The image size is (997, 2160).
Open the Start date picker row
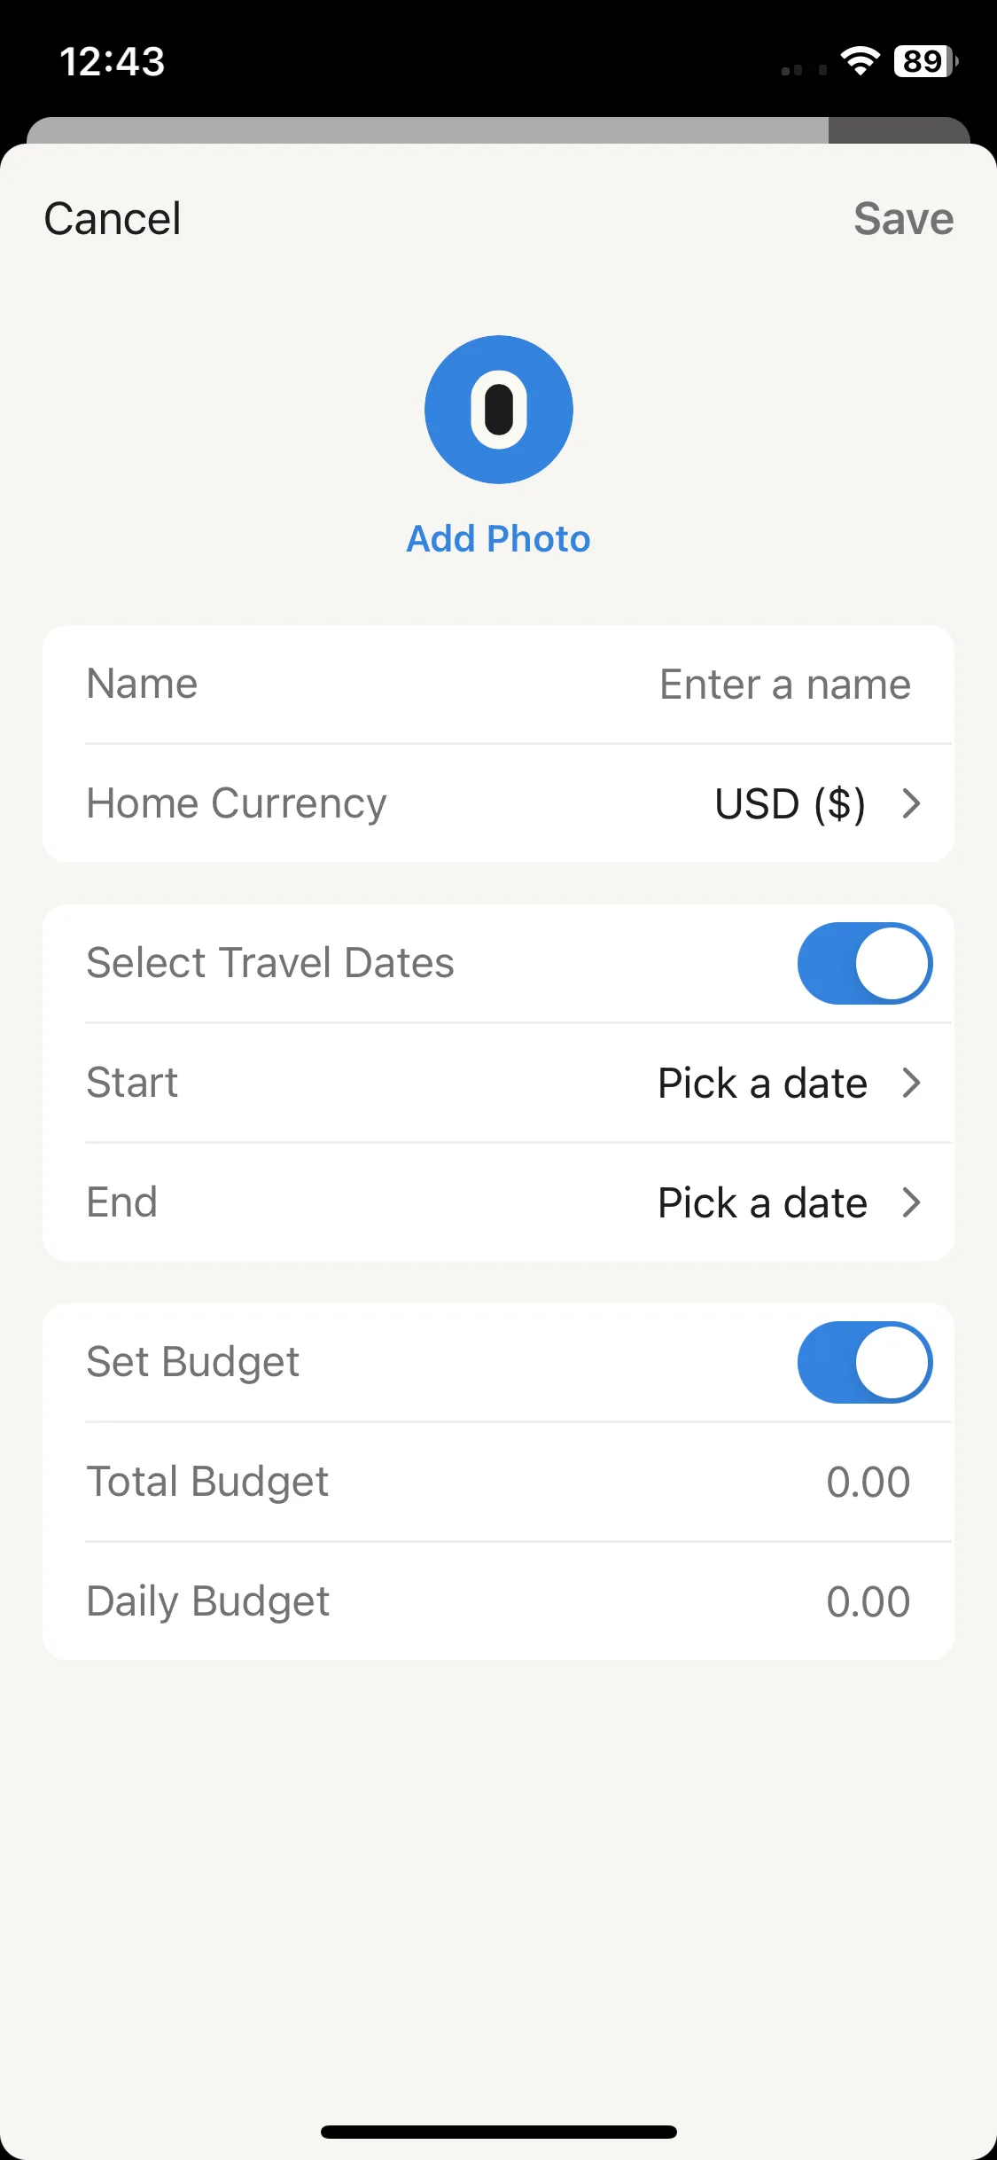tap(499, 1083)
